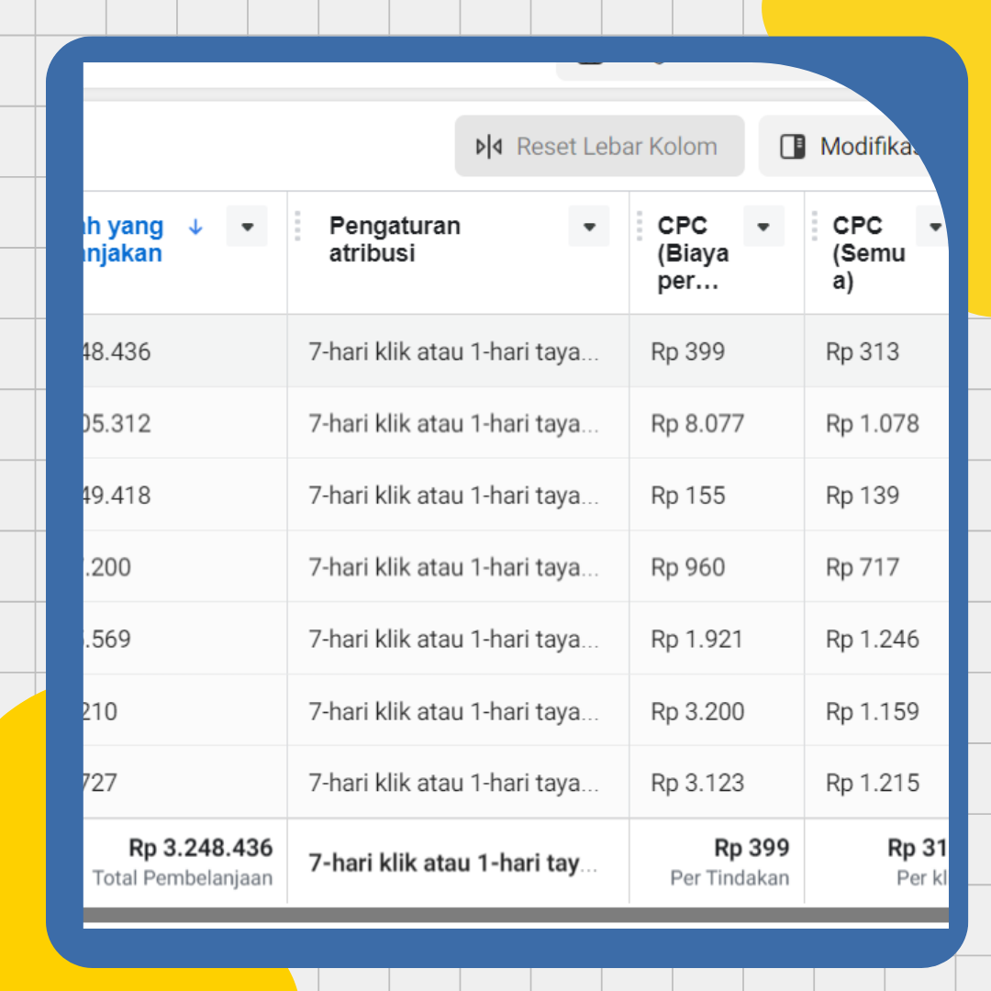Click the horizontal scrollbar below the table

[x=514, y=915]
